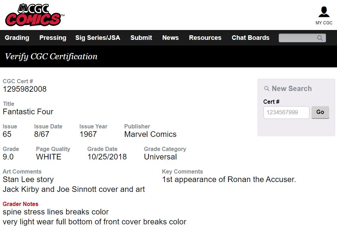Screen dimensions: 337x230
Task: Open the Pressing menu
Action: 53,38
